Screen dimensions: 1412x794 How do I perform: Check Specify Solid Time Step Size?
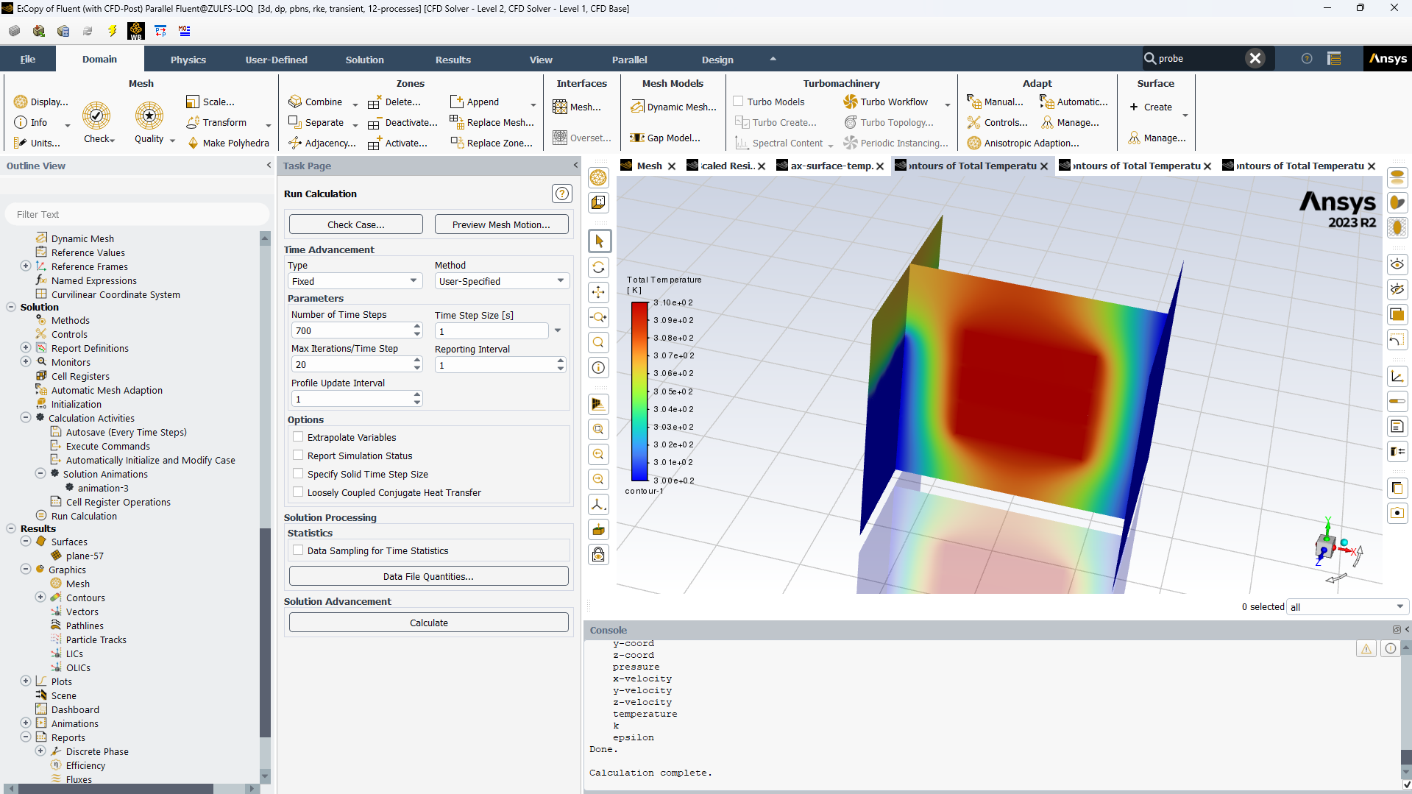coord(298,474)
